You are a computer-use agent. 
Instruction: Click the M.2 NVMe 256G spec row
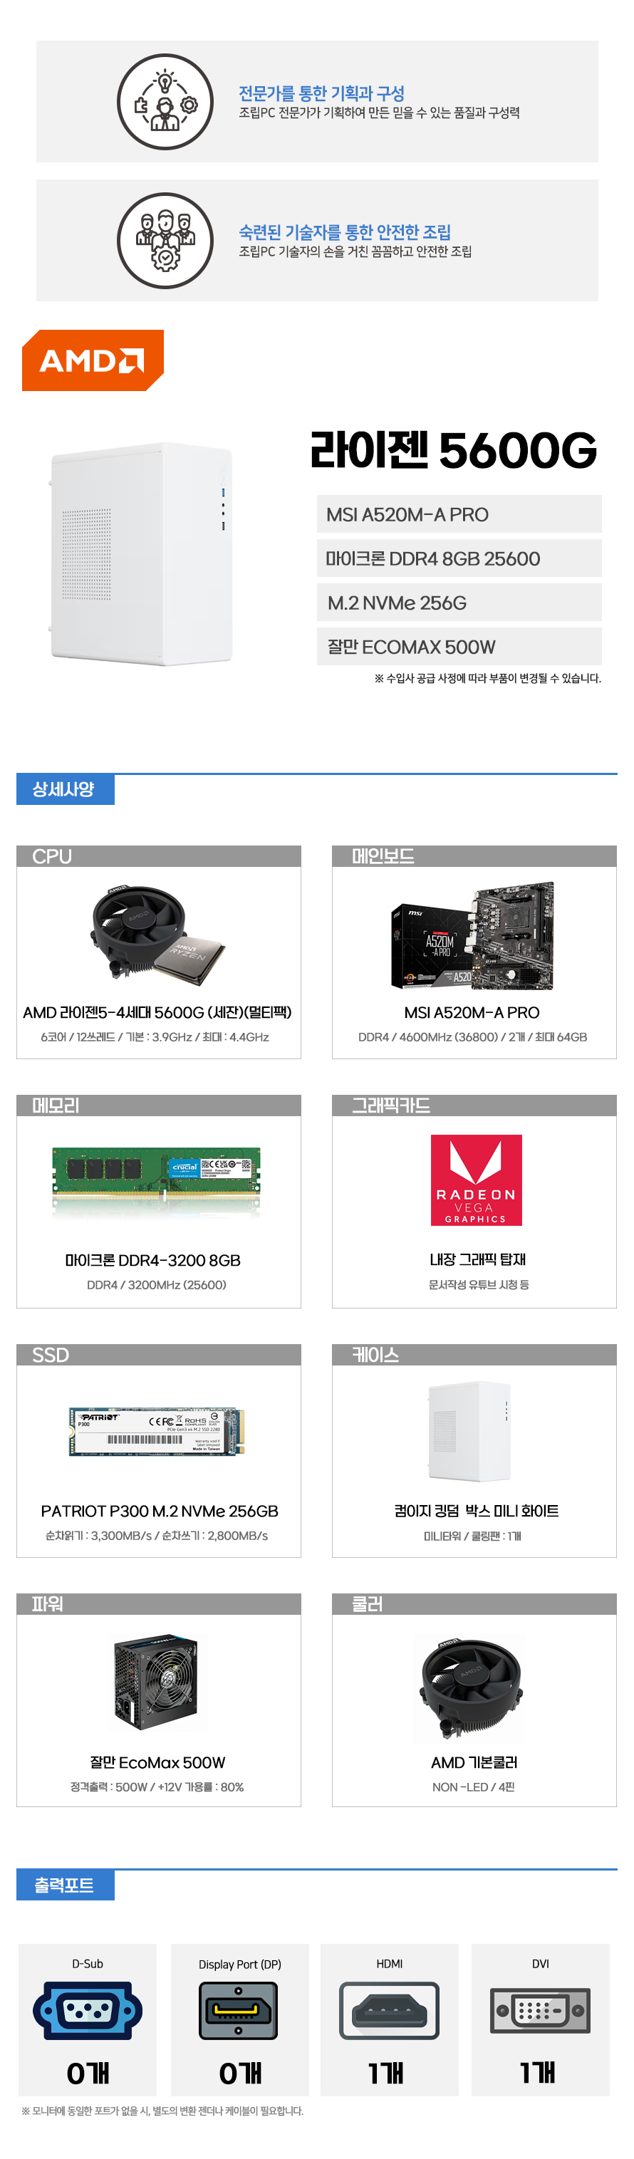459,602
